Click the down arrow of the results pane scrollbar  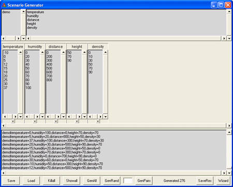coord(229,173)
